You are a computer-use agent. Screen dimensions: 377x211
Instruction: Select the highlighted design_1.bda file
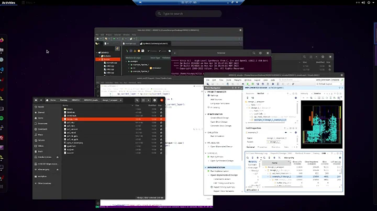click(113, 119)
